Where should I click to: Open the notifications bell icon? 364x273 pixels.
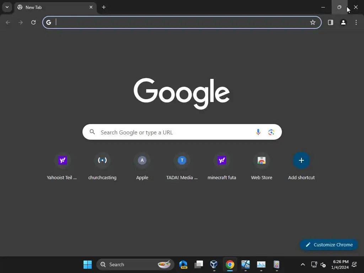click(354, 264)
